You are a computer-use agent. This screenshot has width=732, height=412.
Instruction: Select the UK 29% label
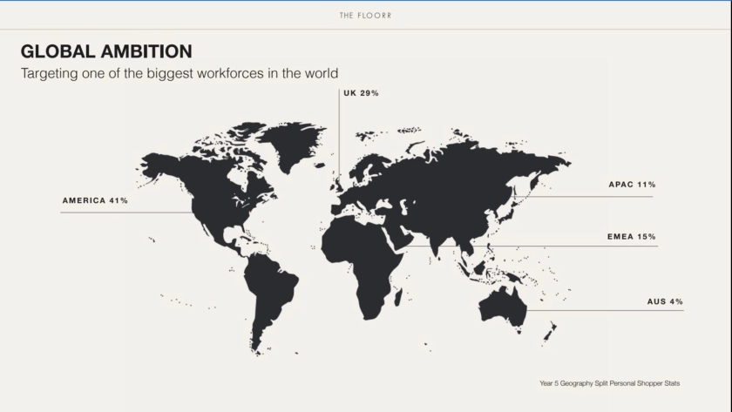pos(361,93)
